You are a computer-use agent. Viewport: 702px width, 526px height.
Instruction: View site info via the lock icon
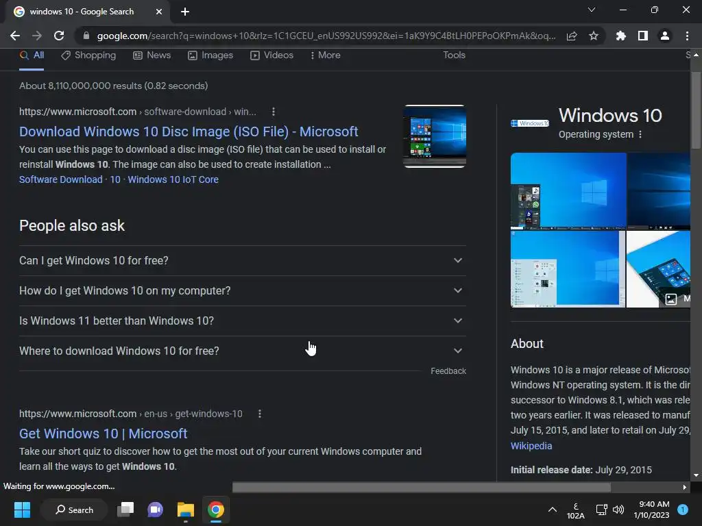(x=86, y=36)
